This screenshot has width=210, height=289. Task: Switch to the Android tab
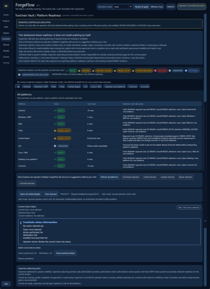[x=27, y=86]
